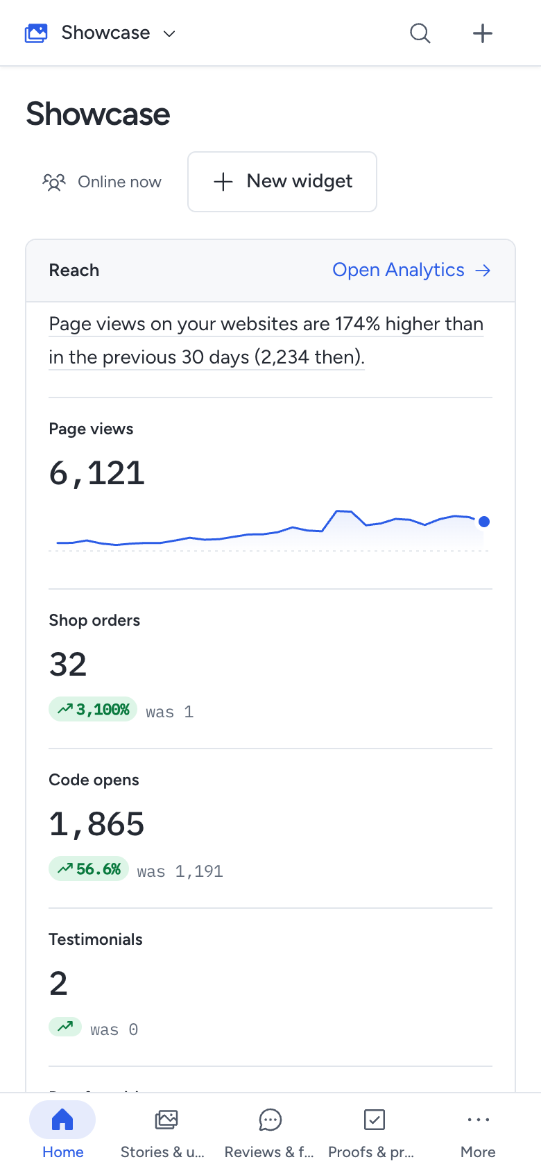
Task: Click the 'was 1,191' comparison text
Action: point(180,871)
